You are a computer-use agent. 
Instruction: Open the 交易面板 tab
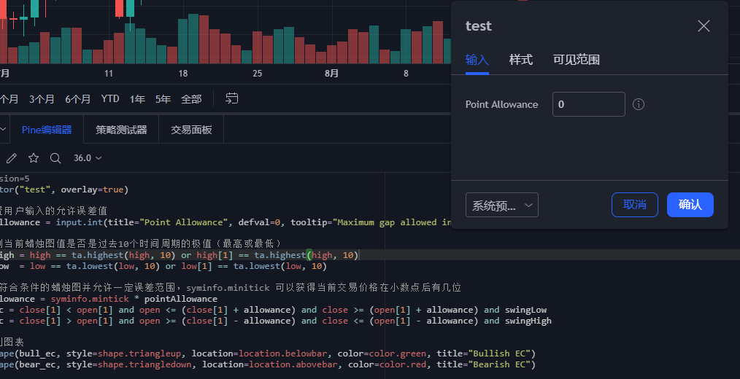click(x=191, y=130)
